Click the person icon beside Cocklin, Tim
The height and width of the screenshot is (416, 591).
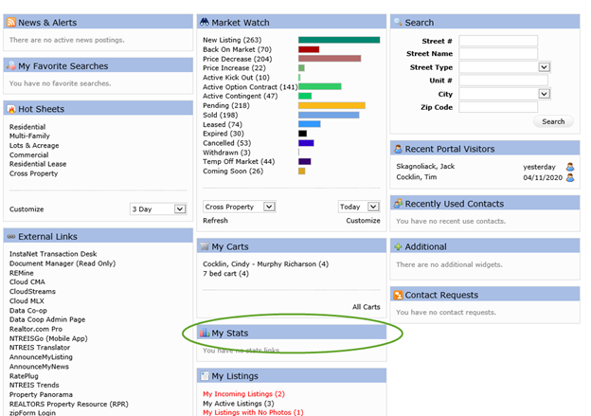point(570,177)
